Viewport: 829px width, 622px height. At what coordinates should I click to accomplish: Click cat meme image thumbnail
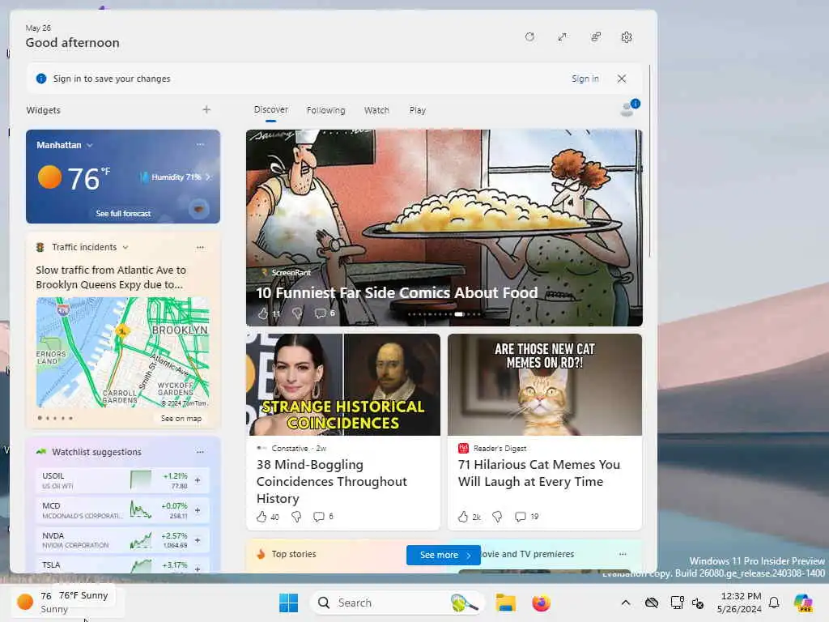tap(545, 385)
